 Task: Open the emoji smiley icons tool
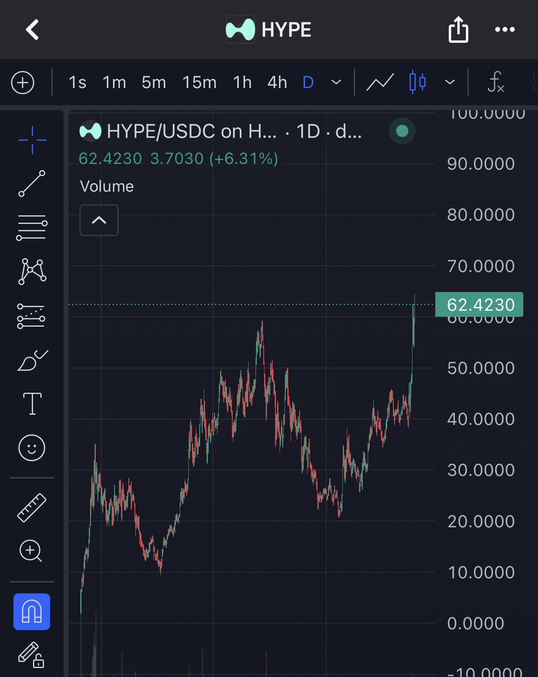32,449
